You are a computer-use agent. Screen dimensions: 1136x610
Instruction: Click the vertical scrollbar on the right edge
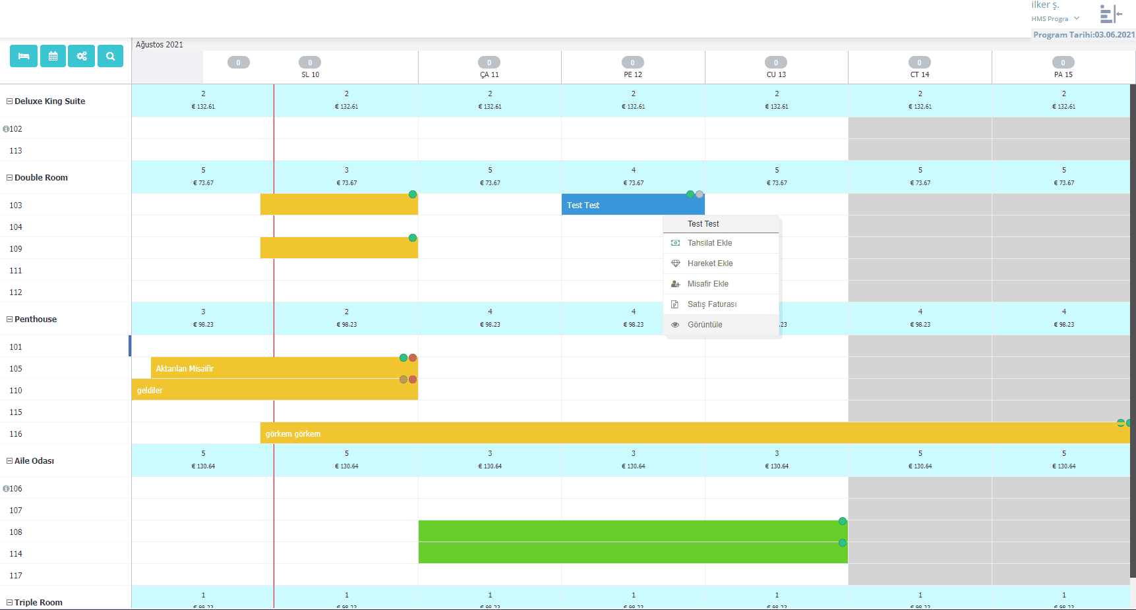click(x=1133, y=329)
